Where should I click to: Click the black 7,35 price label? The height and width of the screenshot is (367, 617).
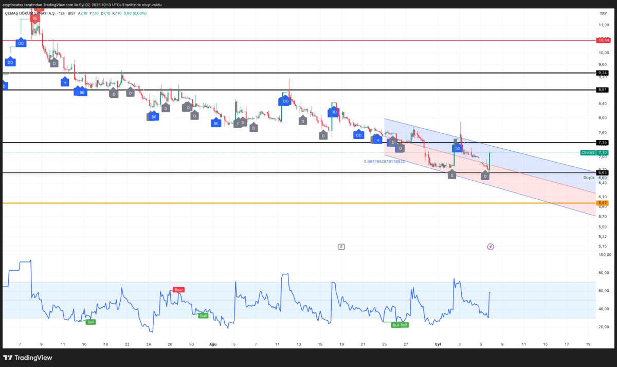click(x=603, y=142)
